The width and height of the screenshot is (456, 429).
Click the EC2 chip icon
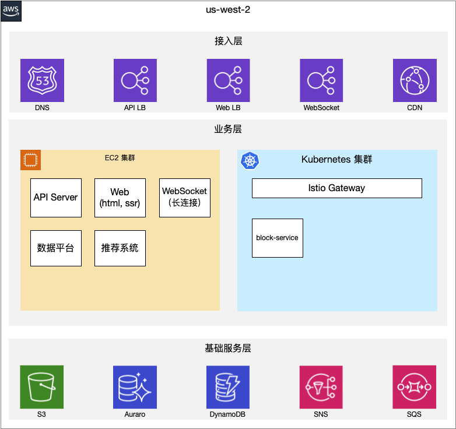point(30,160)
